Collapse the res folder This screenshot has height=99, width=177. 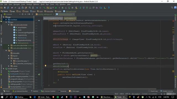[x=6, y=51]
